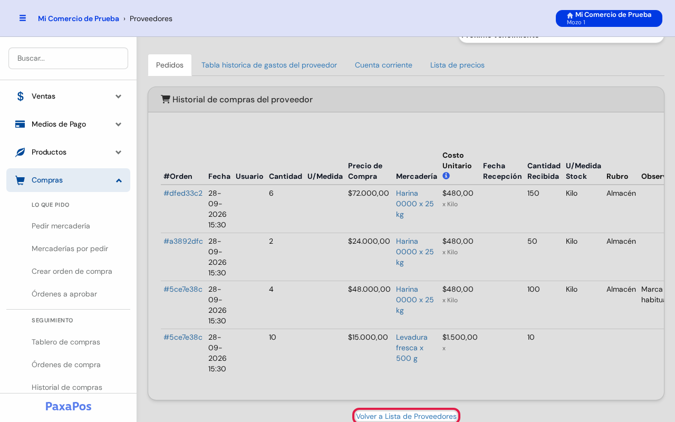
Task: Click the Fecha Recepción column header
Action: click(503, 171)
